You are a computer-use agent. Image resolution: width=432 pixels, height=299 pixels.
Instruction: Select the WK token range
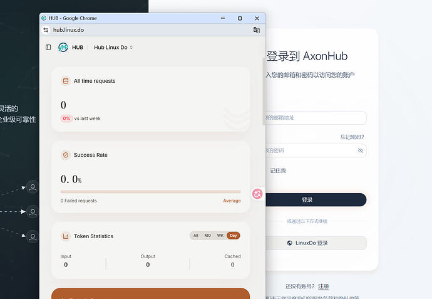click(x=220, y=236)
